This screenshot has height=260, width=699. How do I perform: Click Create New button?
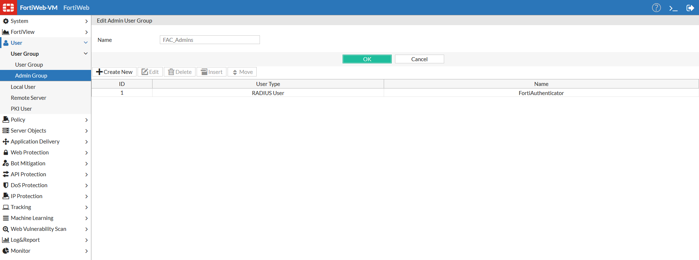[114, 72]
